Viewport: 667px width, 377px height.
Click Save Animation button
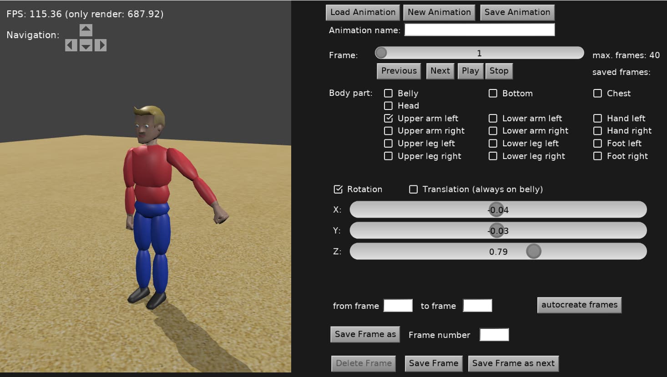[x=517, y=12]
